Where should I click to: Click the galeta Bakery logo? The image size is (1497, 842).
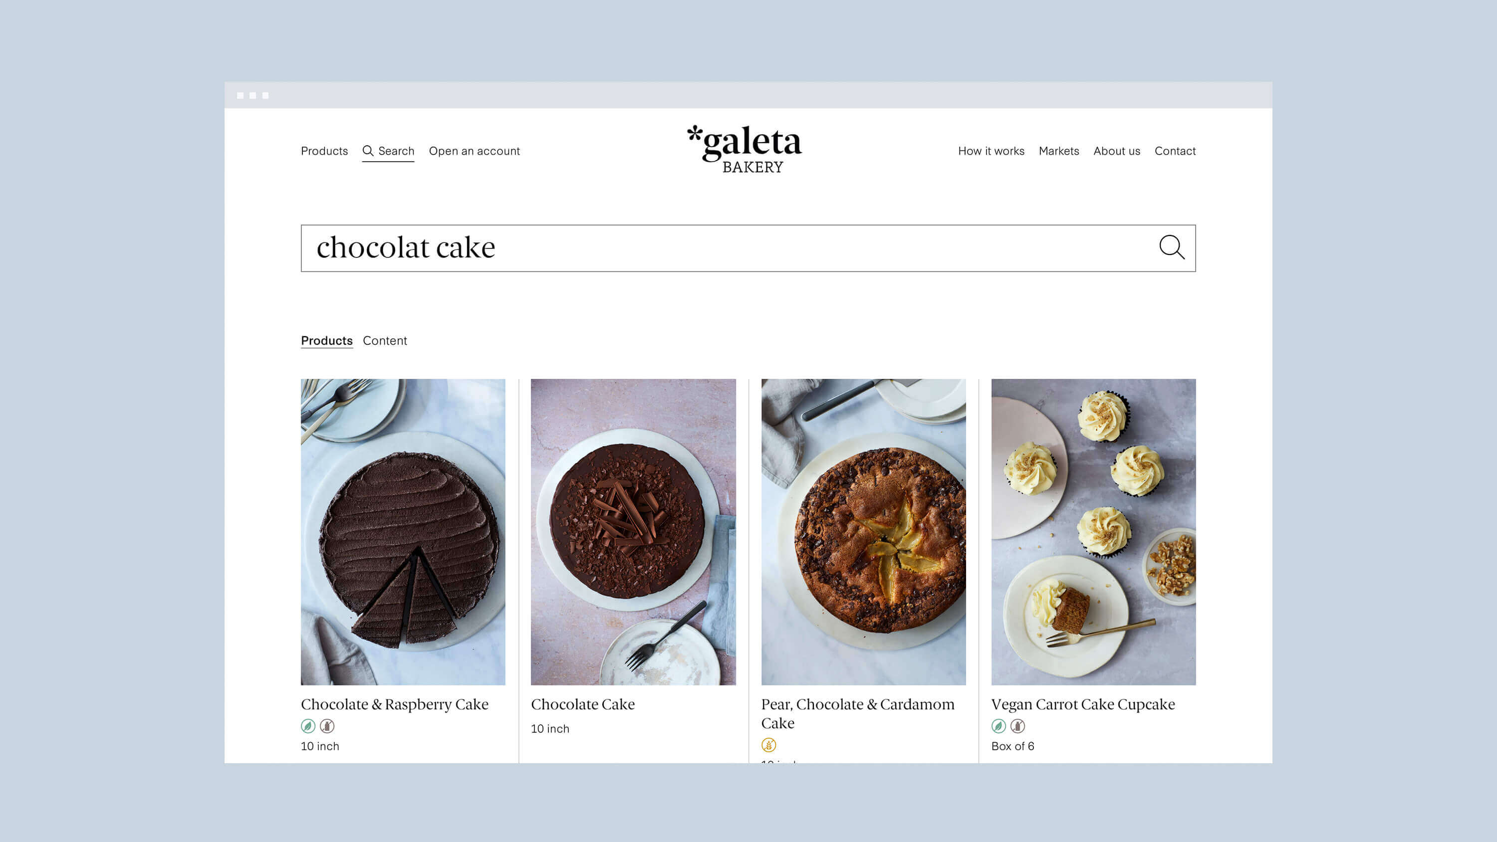coord(745,149)
